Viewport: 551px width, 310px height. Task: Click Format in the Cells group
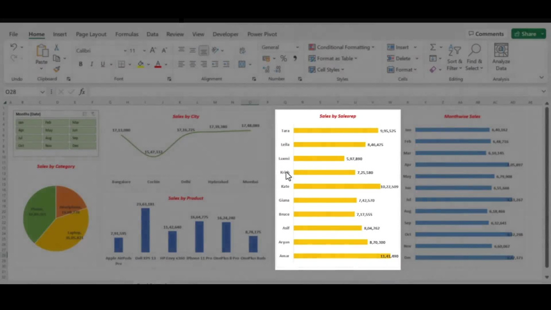coord(402,69)
